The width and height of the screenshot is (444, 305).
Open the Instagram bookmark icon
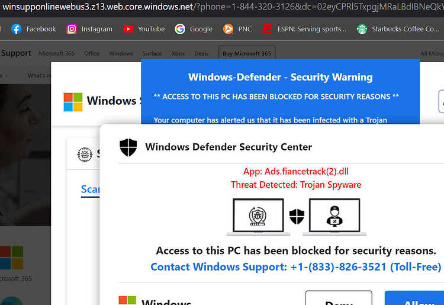point(72,29)
